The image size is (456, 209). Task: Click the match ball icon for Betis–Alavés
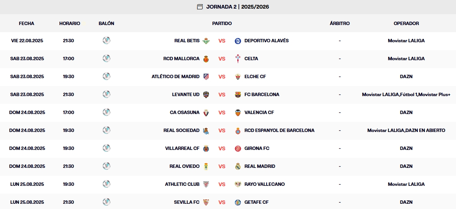coord(106,40)
